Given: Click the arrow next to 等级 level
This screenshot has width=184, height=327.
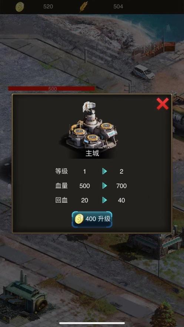Looking at the screenshot, I should click(x=105, y=171).
